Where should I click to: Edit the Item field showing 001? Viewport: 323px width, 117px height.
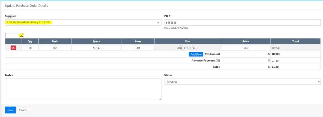(x=138, y=48)
